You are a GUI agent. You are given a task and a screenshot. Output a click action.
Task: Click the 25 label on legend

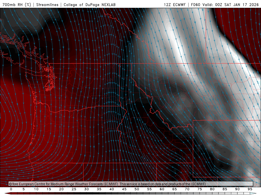pos(74,189)
